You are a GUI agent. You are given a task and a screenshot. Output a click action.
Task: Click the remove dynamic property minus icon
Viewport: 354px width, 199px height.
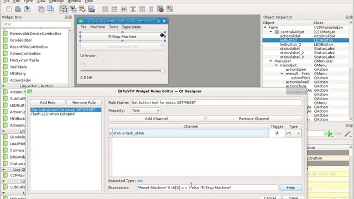tap(338, 134)
